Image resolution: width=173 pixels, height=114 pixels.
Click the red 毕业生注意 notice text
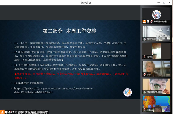pyautogui.click(x=71, y=76)
